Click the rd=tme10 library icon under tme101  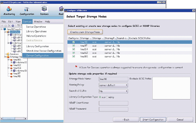tap(14, 62)
